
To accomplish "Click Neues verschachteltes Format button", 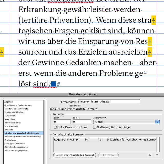I will pos(75,155).
